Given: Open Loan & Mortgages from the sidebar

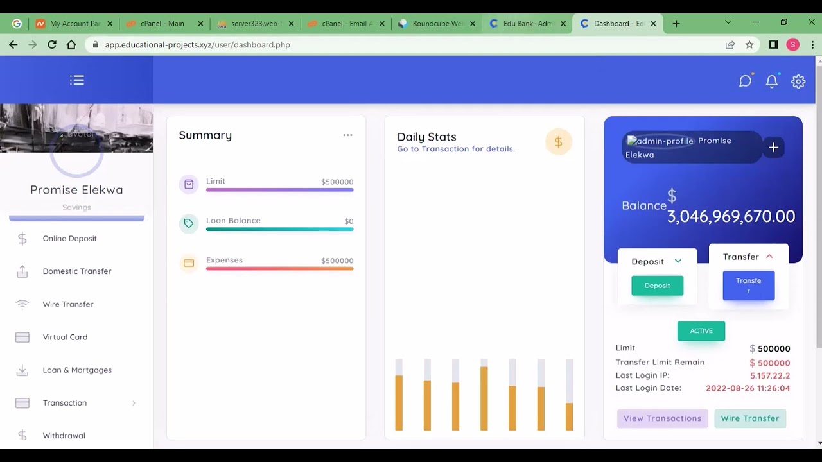Looking at the screenshot, I should pyautogui.click(x=76, y=370).
